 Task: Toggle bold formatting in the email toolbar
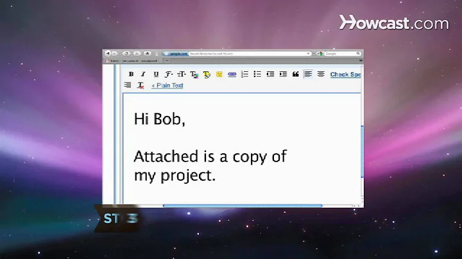tap(131, 74)
